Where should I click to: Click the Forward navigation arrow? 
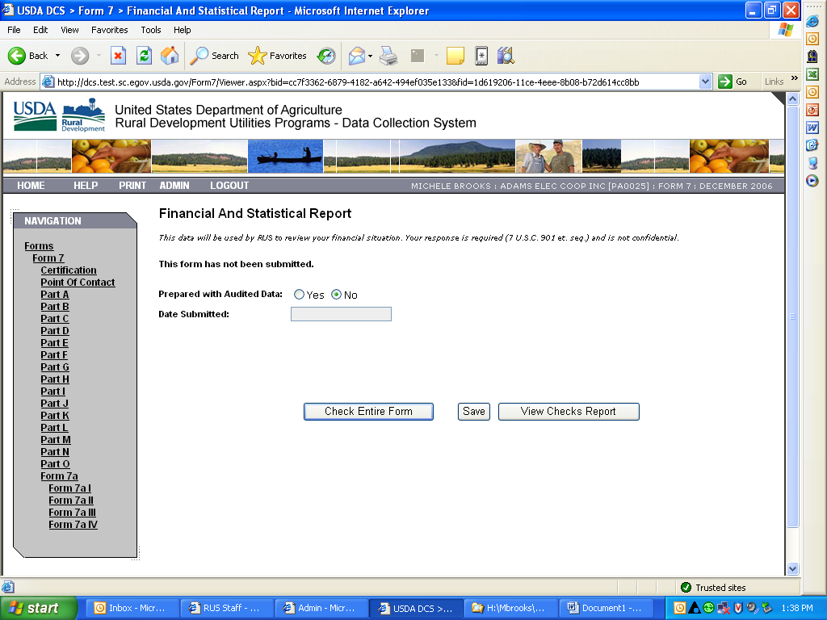pos(80,56)
